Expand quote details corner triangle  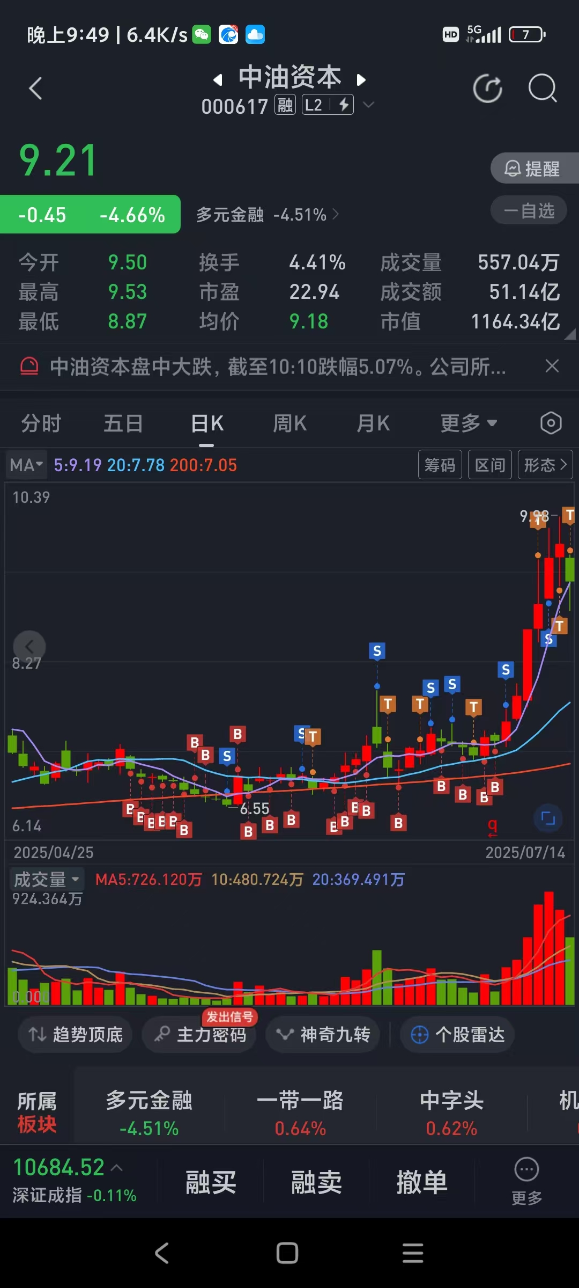(570, 334)
